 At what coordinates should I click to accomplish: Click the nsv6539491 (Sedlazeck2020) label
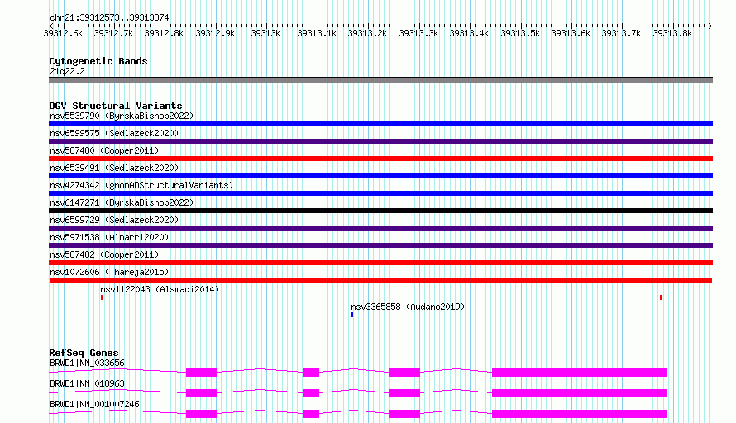click(x=114, y=168)
